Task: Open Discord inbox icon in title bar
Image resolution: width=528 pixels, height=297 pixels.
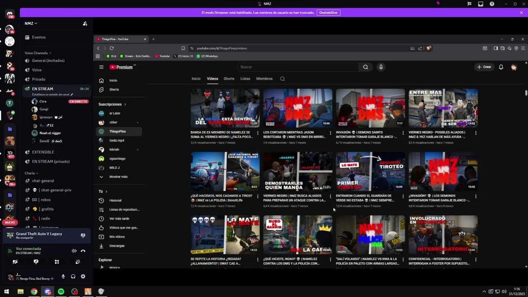Action: (481, 4)
